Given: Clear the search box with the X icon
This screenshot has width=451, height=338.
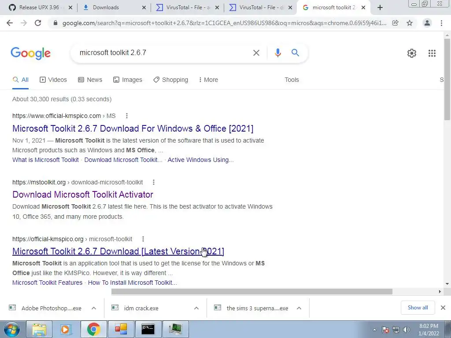Looking at the screenshot, I should [x=256, y=53].
